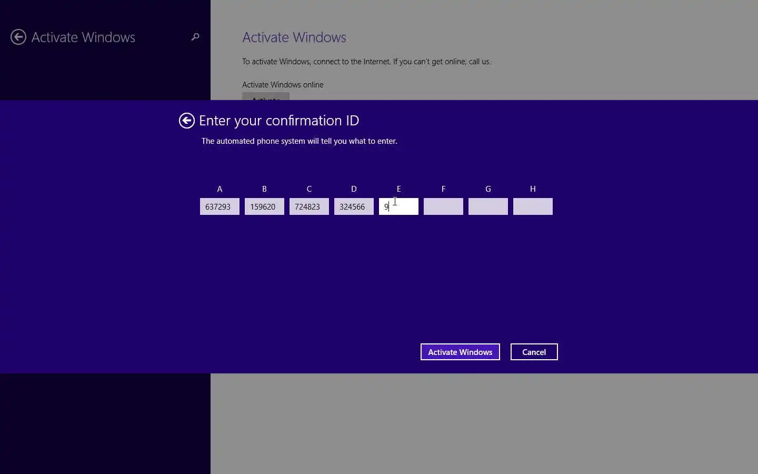Select confirmation field C containing 724823

309,206
